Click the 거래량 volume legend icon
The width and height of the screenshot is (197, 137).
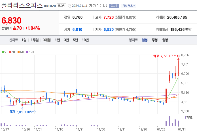point(185,117)
